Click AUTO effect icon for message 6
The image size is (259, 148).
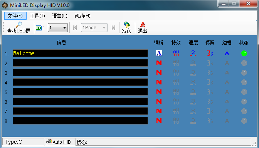176,101
